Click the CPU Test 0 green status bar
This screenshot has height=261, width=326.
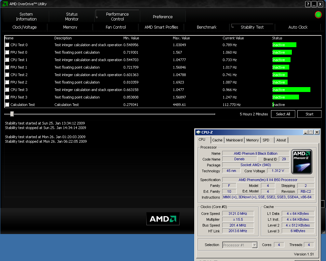coord(284,45)
